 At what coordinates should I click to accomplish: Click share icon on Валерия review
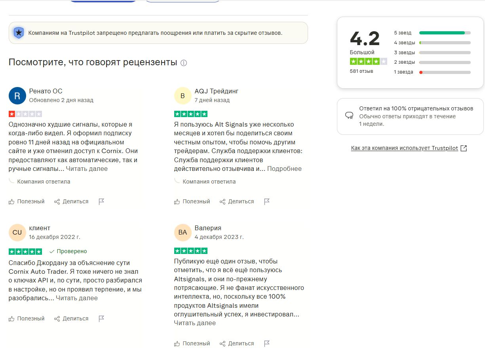(223, 344)
